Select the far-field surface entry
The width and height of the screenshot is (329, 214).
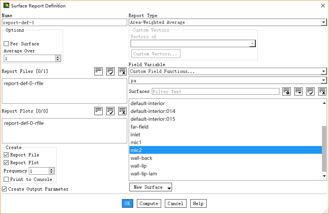tap(140, 127)
